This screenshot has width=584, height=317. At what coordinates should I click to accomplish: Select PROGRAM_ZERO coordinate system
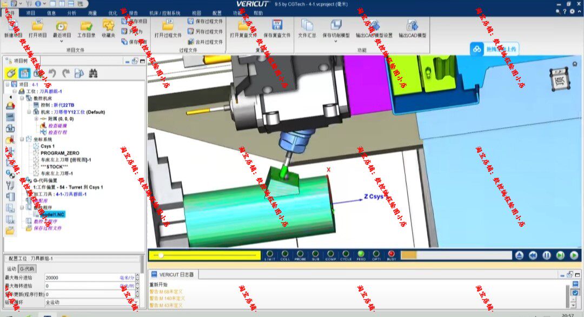coord(59,153)
